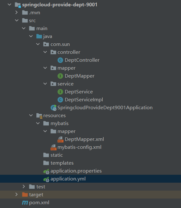Click the DeptMapper.xml file icon
This screenshot has width=181, height=208.
click(x=60, y=139)
